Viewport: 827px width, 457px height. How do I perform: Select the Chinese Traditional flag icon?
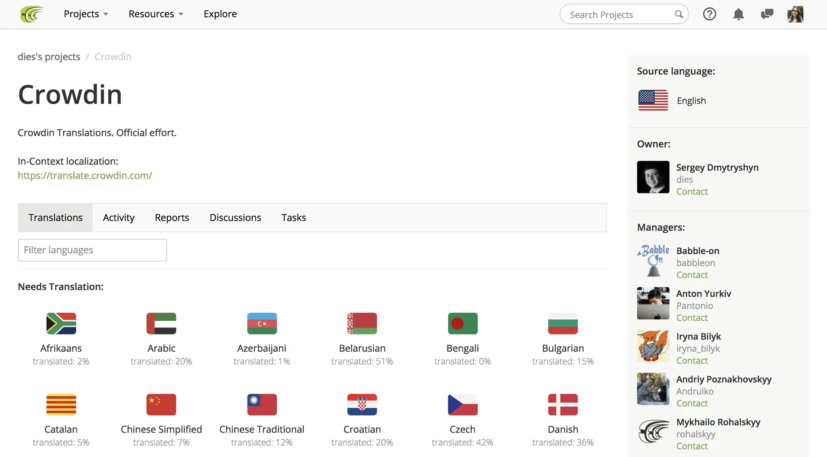262,404
